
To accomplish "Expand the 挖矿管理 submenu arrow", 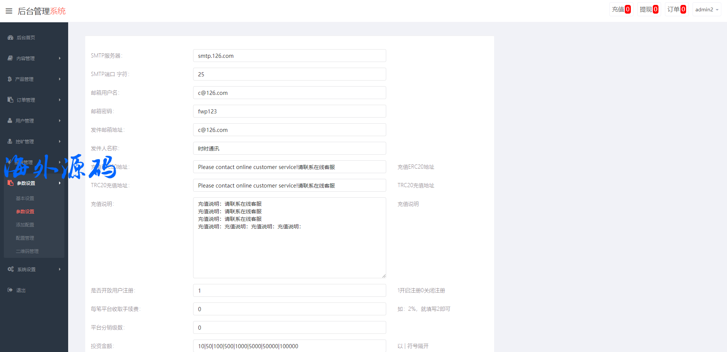I will click(59, 141).
